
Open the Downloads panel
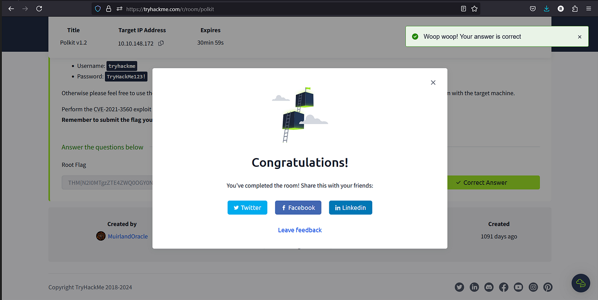click(x=546, y=8)
